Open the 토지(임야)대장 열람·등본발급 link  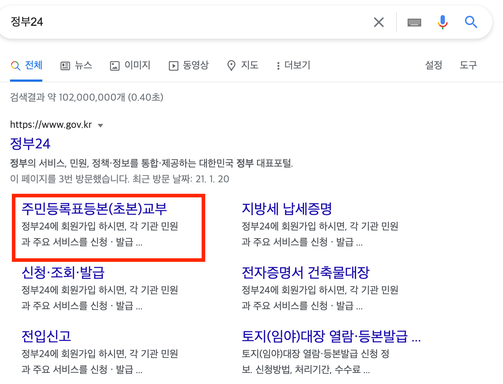coord(331,336)
